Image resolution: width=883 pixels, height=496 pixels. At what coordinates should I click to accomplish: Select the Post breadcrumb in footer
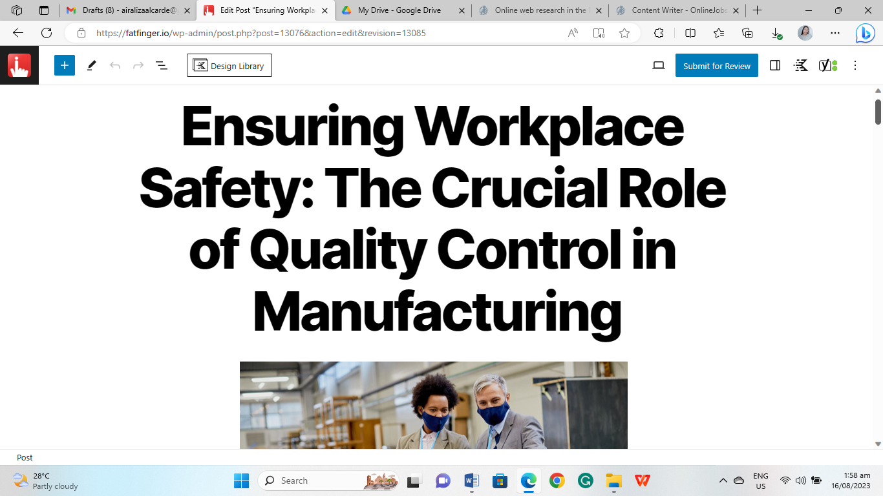(x=25, y=457)
